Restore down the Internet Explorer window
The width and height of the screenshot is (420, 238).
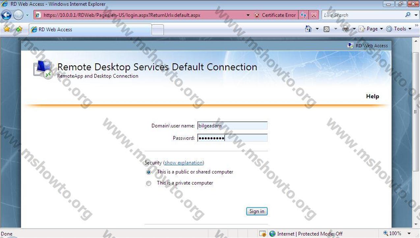(x=400, y=4)
